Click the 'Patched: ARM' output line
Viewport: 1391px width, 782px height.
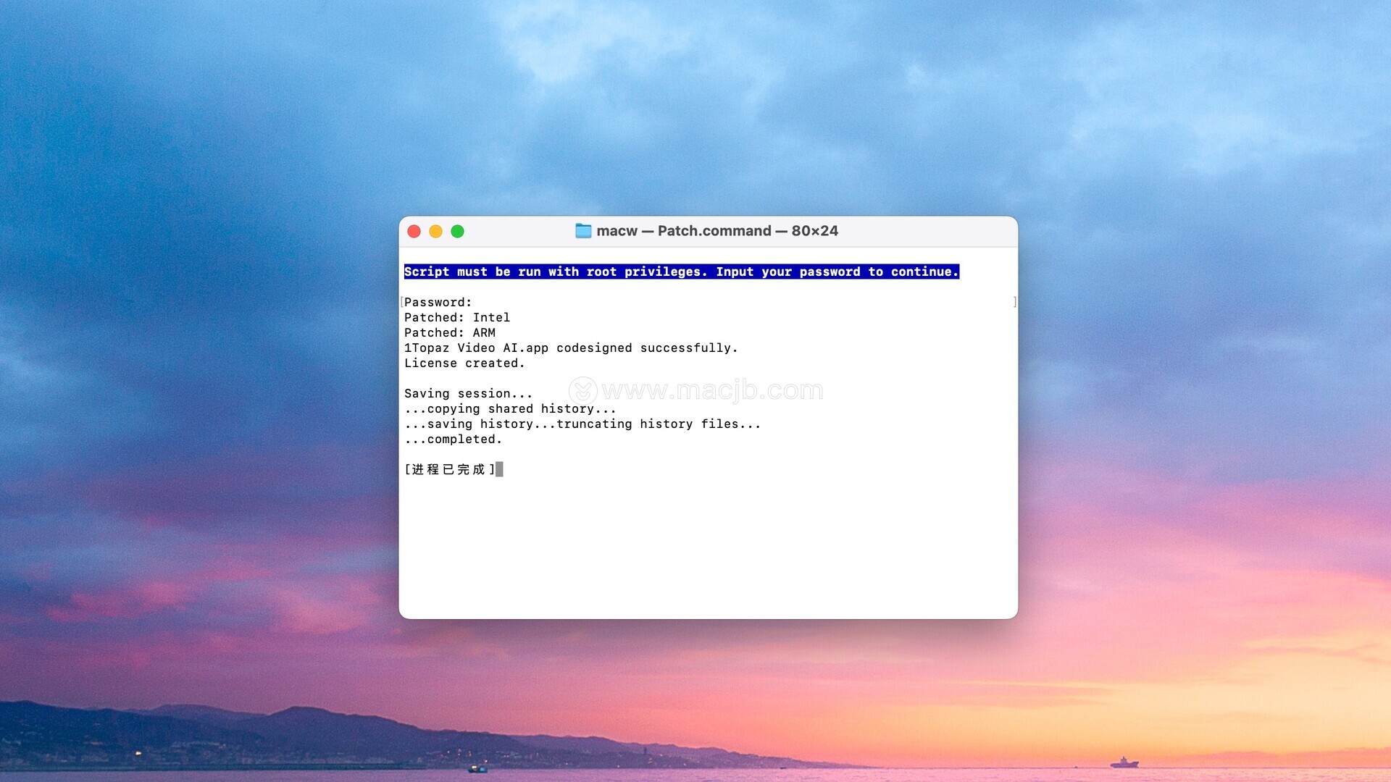[450, 332]
